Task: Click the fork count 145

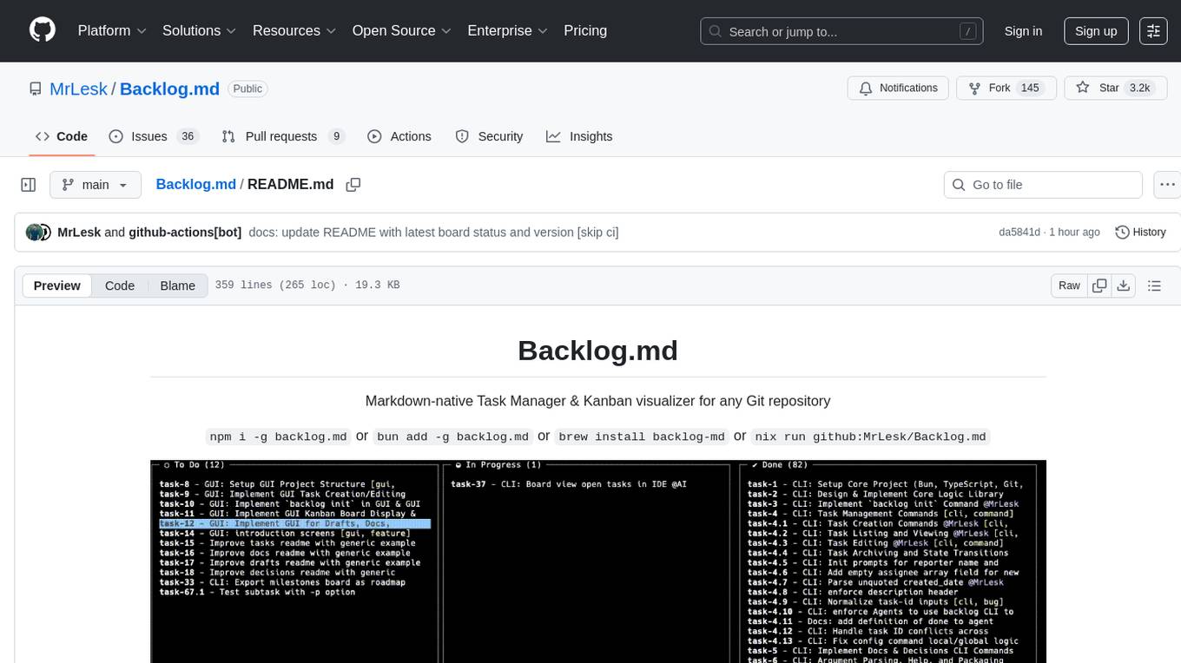Action: coord(1030,89)
